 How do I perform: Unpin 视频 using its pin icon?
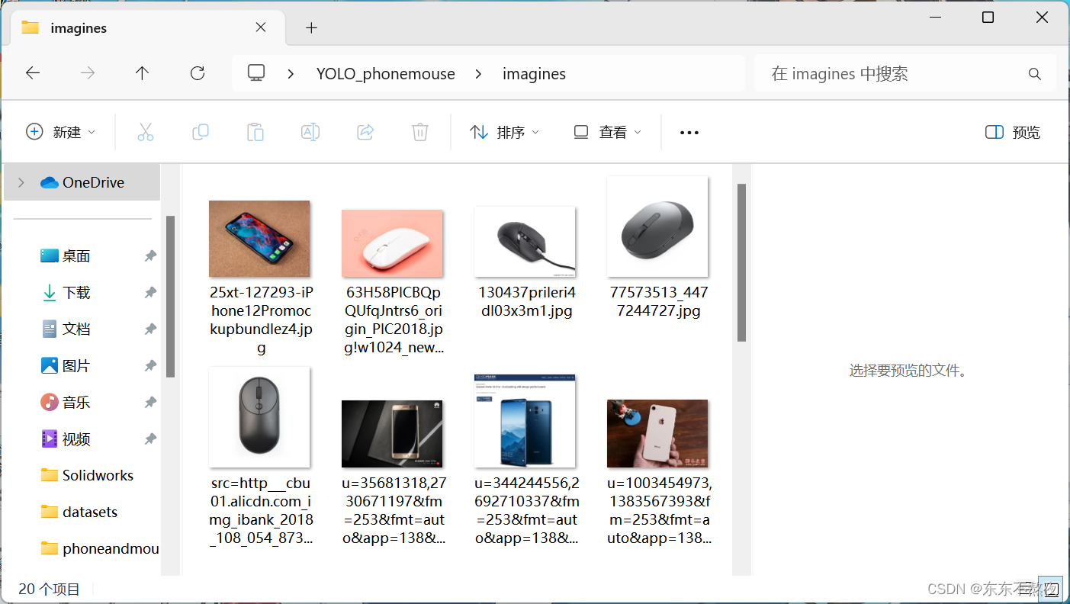point(150,439)
